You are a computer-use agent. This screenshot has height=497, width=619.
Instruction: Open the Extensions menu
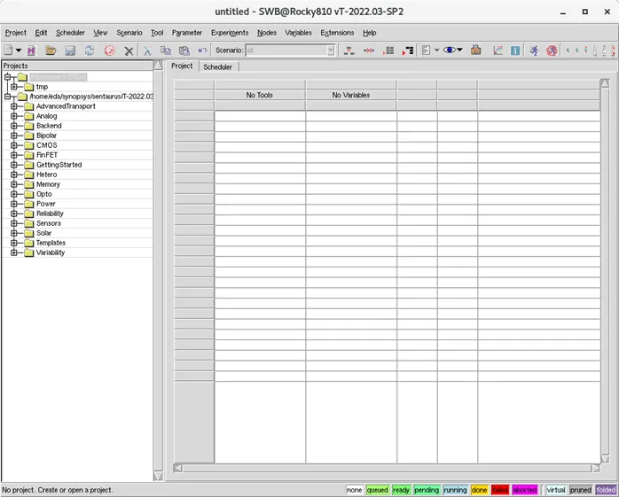pos(337,33)
